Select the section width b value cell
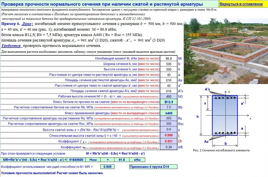Image resolution: width=268 pixels, height=177 pixels. 169,64
